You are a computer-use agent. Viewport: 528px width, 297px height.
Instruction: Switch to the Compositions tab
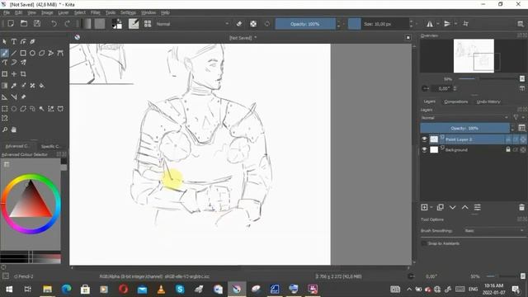click(x=456, y=101)
